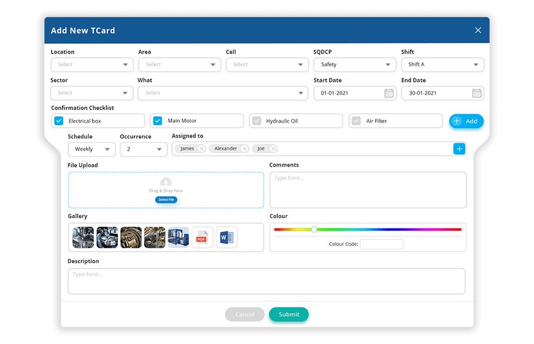534x344 pixels.
Task: Open the End Date calendar picker
Action: pos(477,93)
